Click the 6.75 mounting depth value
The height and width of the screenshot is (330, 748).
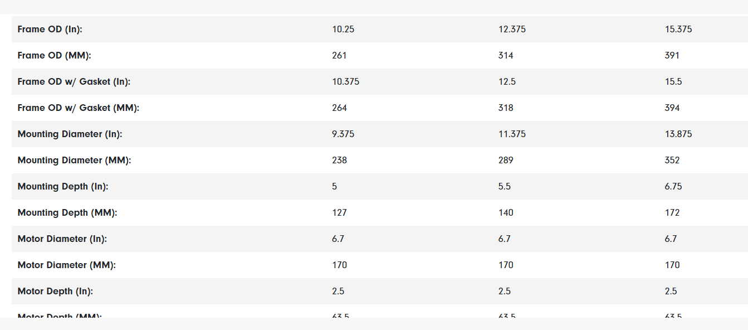point(673,187)
